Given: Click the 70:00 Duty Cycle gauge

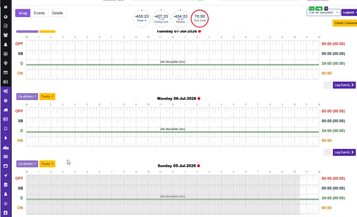Looking at the screenshot, I should 200,19.
